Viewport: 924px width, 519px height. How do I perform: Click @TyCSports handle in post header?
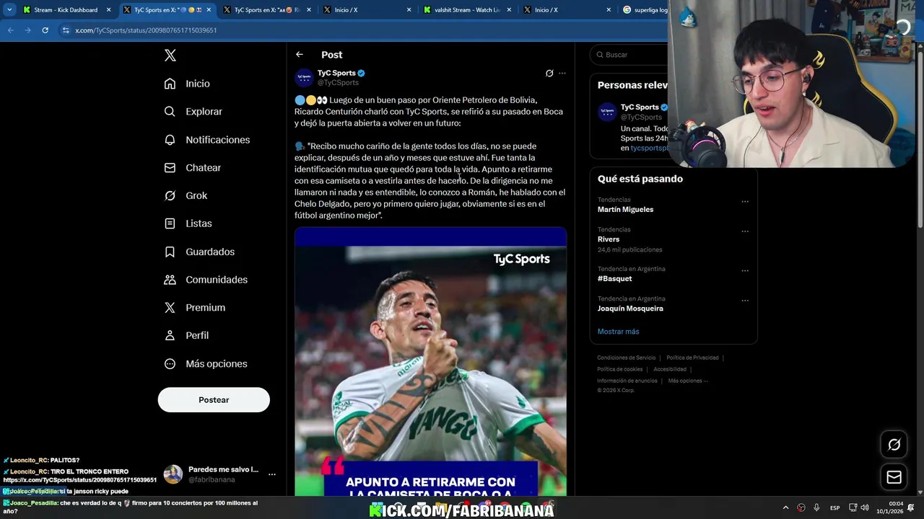coord(338,83)
